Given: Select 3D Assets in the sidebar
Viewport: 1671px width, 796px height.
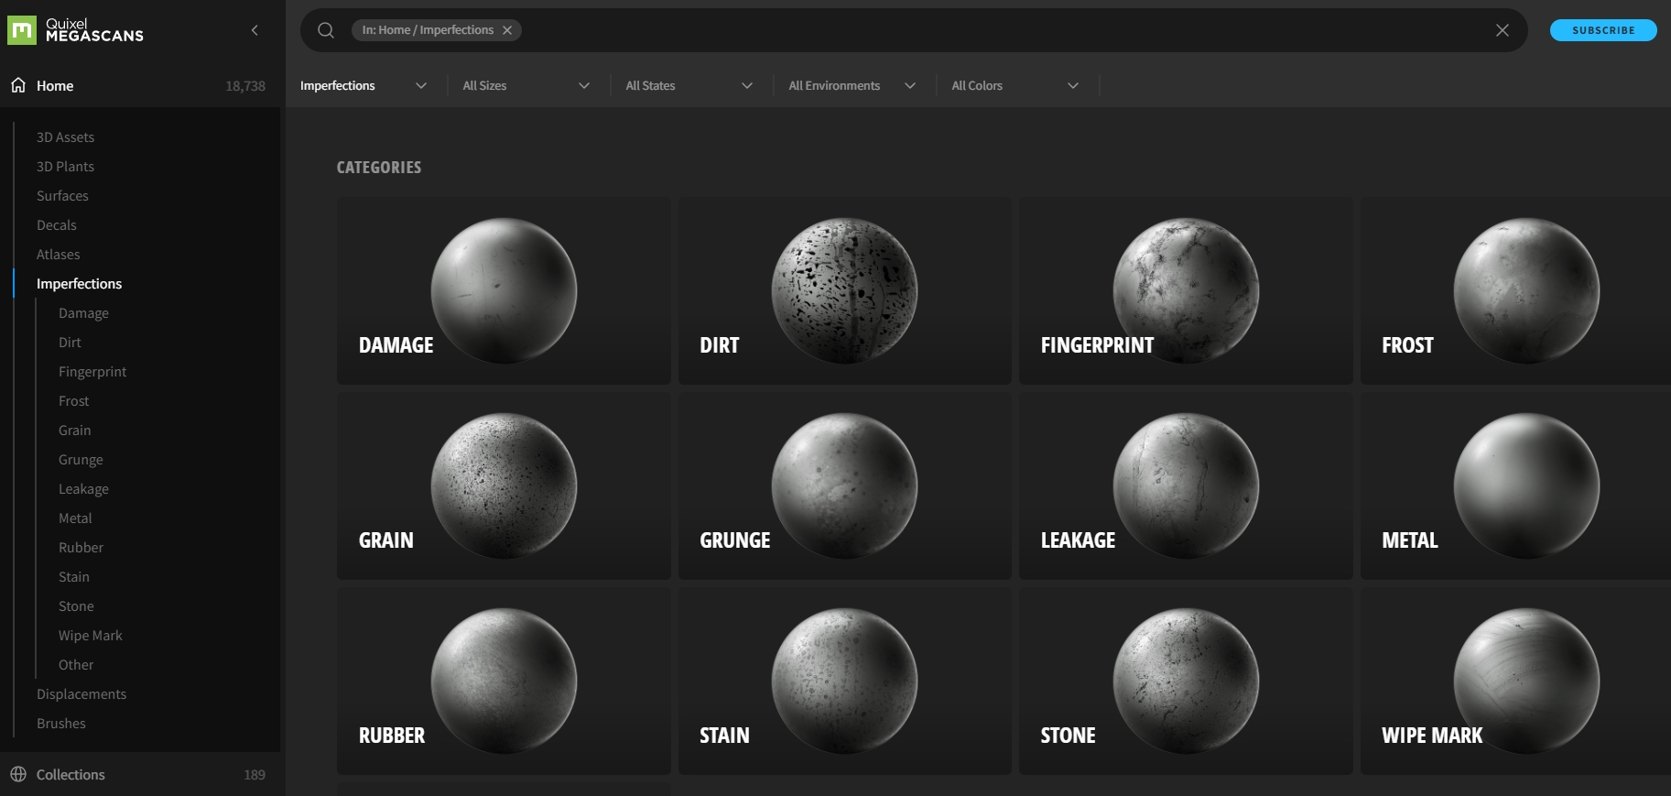Looking at the screenshot, I should [65, 136].
